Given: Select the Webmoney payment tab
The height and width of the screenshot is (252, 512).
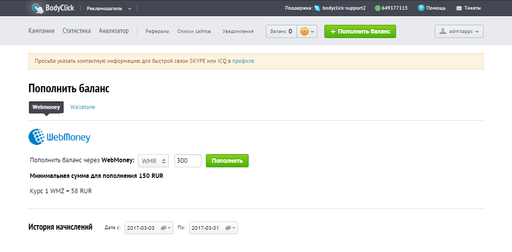Looking at the screenshot, I should tap(46, 107).
